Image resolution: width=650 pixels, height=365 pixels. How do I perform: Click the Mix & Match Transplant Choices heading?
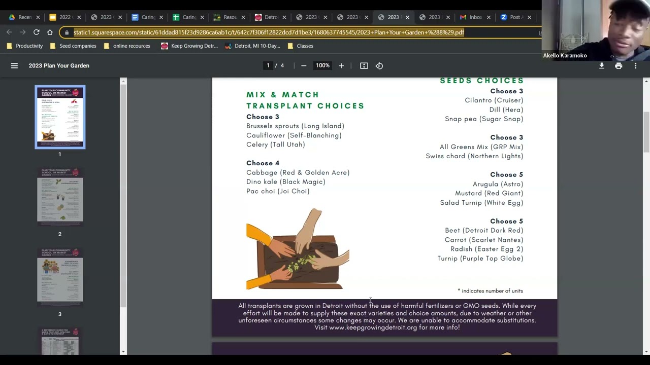click(305, 100)
